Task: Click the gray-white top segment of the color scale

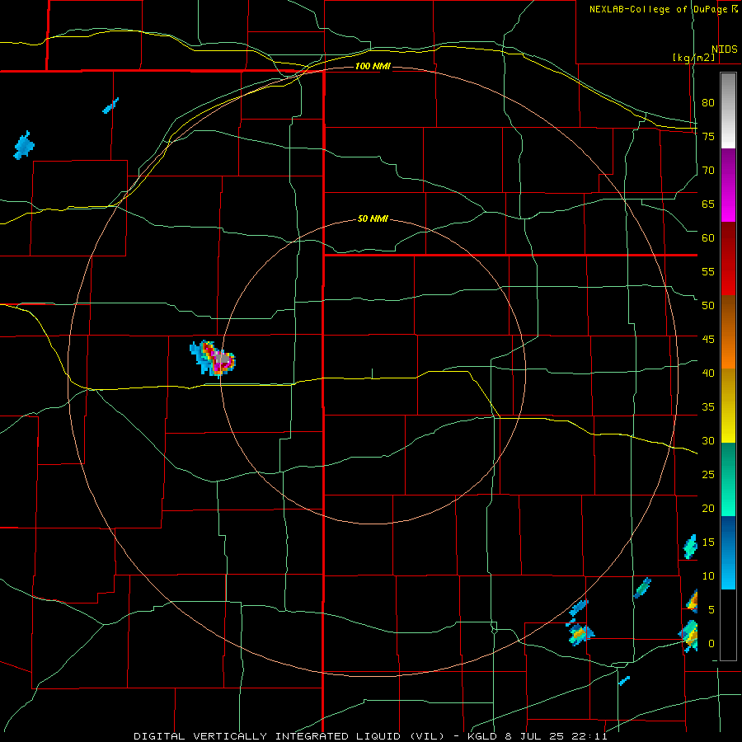Action: [x=728, y=110]
